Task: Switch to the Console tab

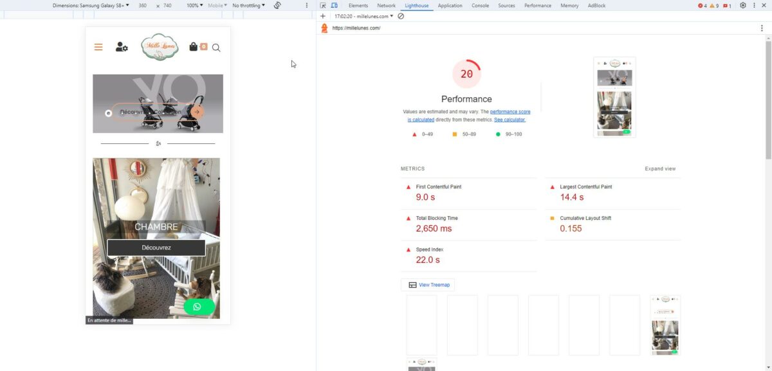Action: pos(480,5)
